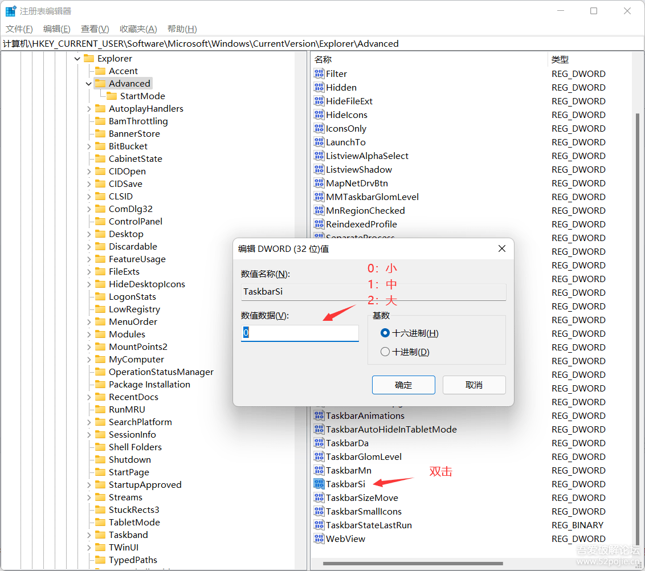645x571 pixels.
Task: Select the Accent tree item
Action: click(x=123, y=71)
